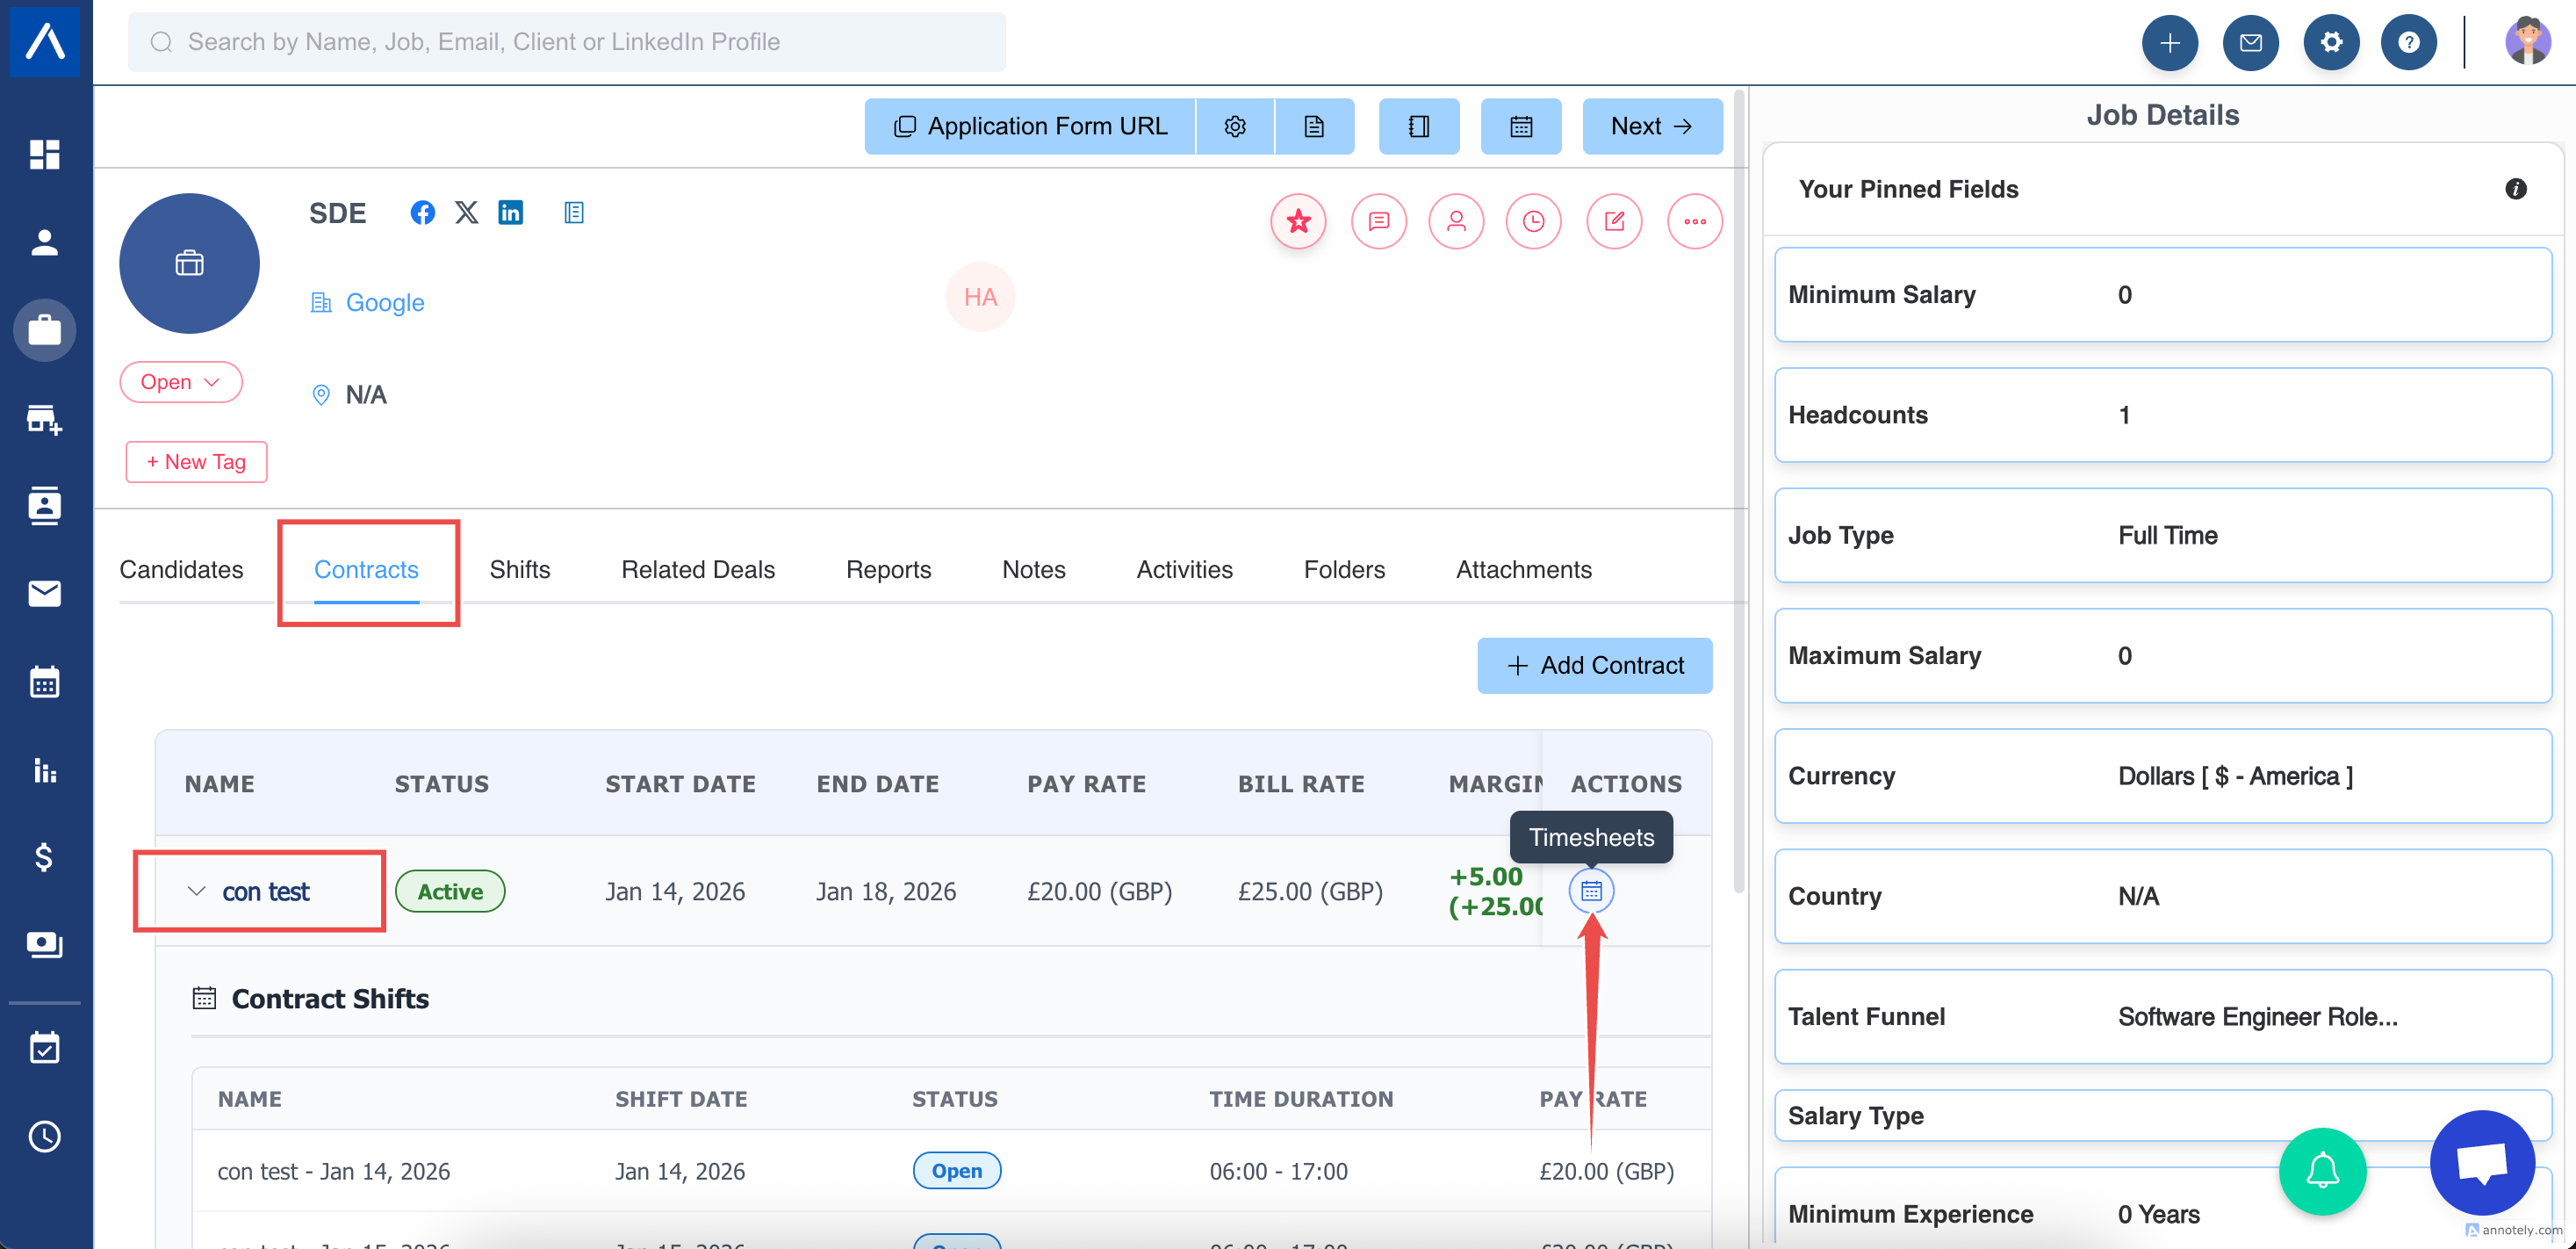Open the job edit pencil icon
The width and height of the screenshot is (2576, 1249).
[1614, 221]
